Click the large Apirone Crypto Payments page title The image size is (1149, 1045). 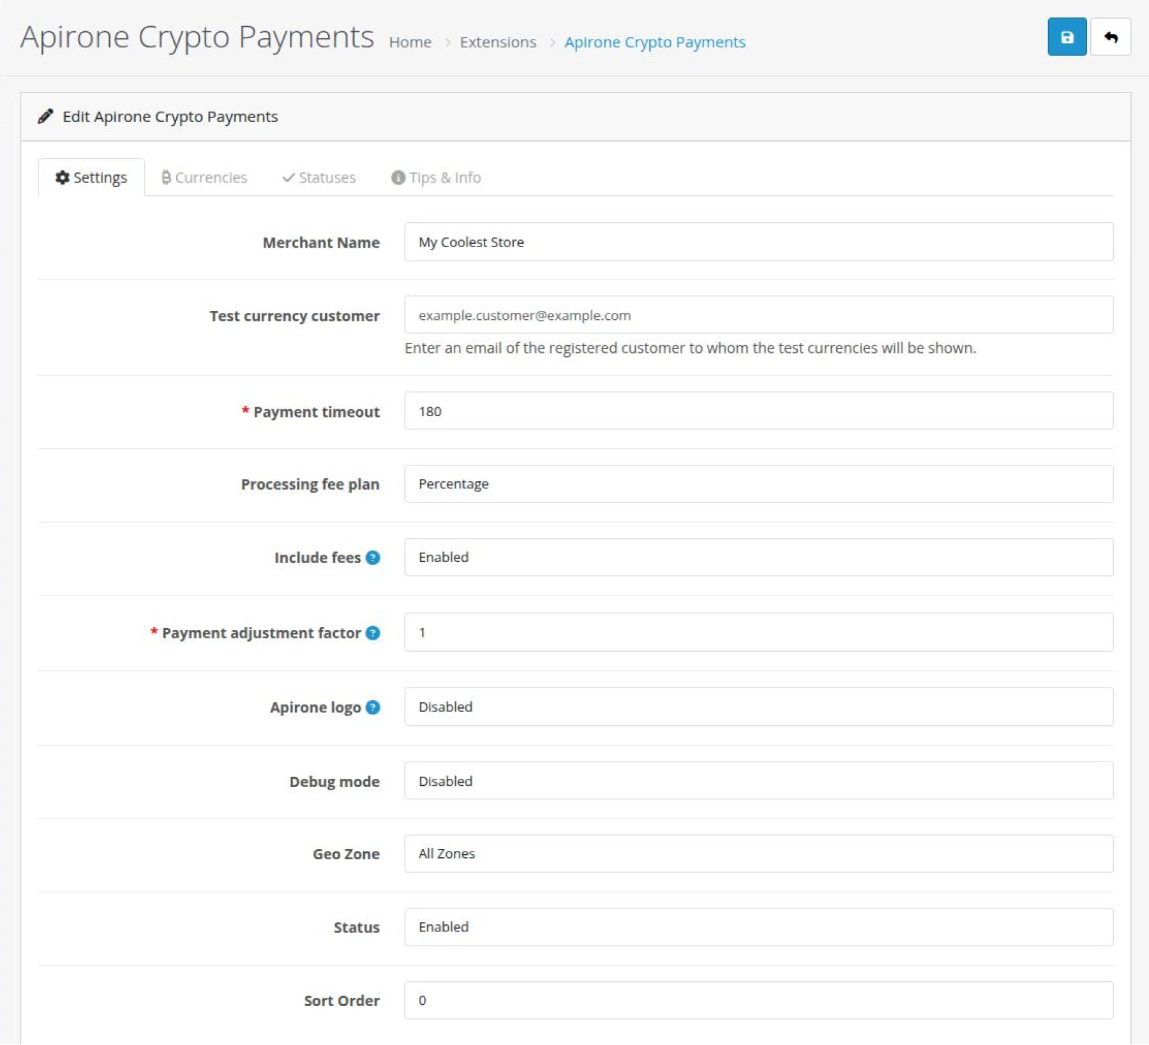[x=197, y=37]
